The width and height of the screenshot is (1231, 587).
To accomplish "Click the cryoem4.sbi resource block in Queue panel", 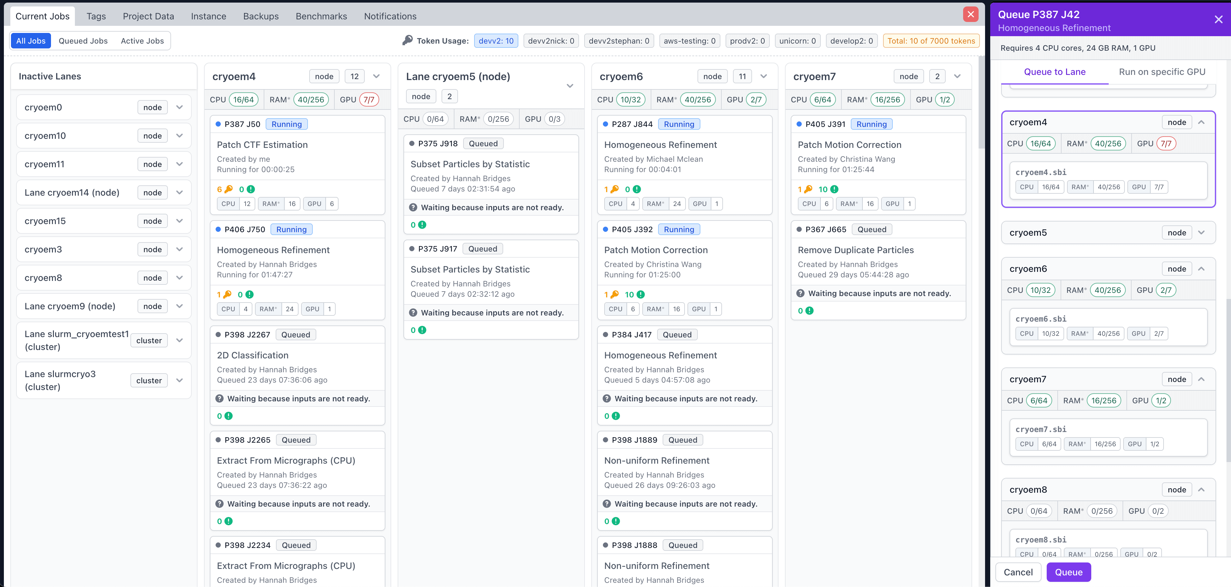I will pyautogui.click(x=1108, y=180).
